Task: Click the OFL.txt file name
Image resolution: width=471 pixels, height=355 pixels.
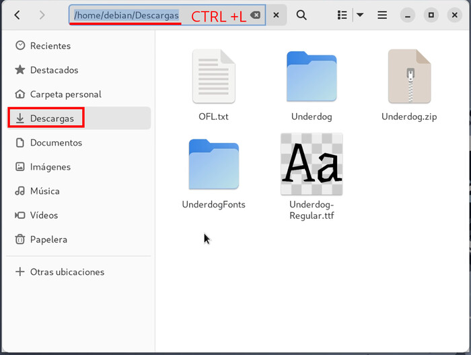Action: coord(213,117)
